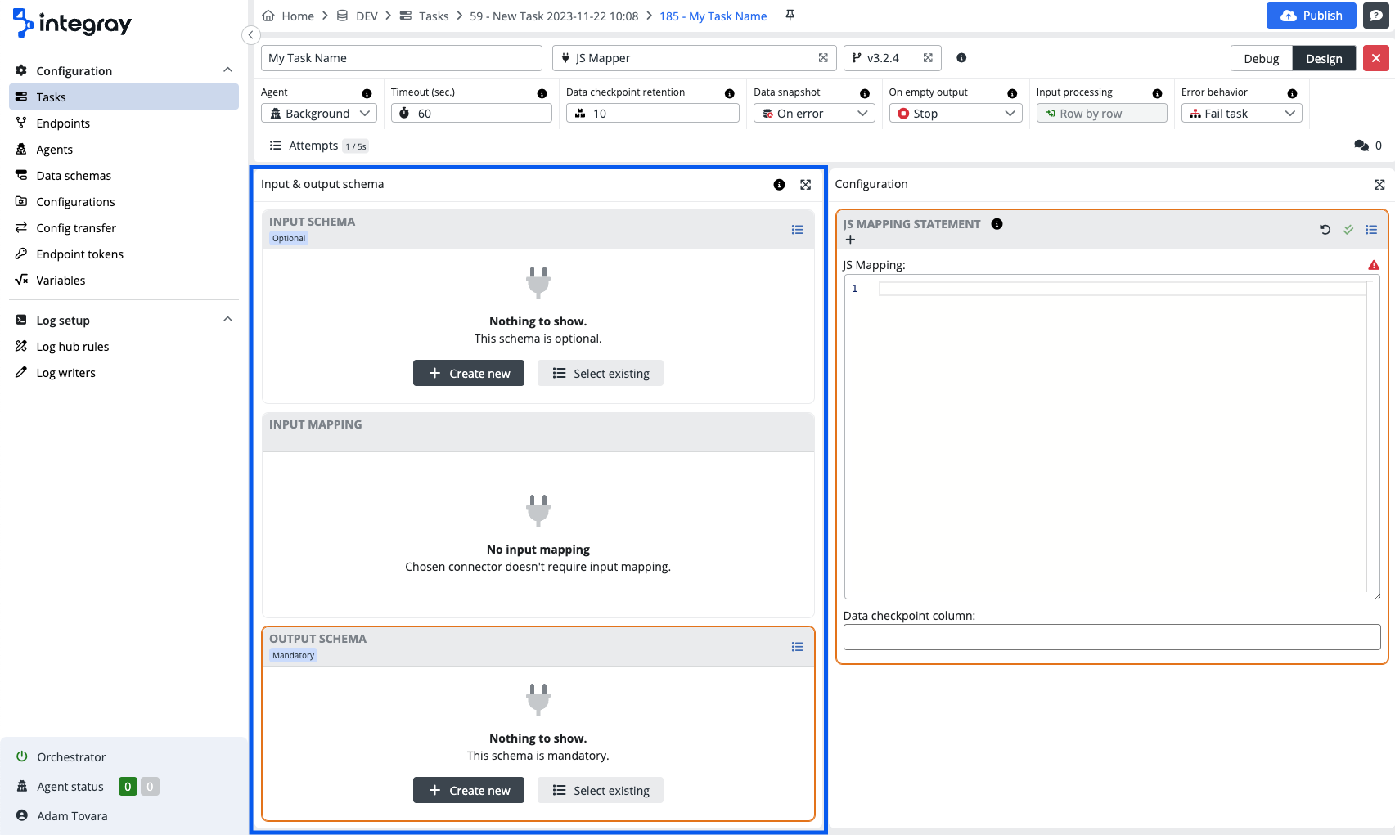Image resolution: width=1395 pixels, height=835 pixels.
Task: Click the Publish button
Action: [1311, 16]
